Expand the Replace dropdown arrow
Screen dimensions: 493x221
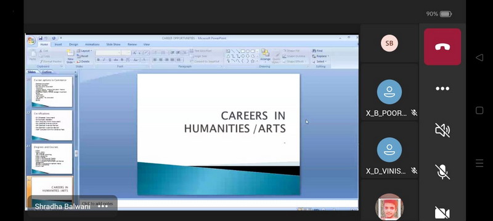[328, 56]
